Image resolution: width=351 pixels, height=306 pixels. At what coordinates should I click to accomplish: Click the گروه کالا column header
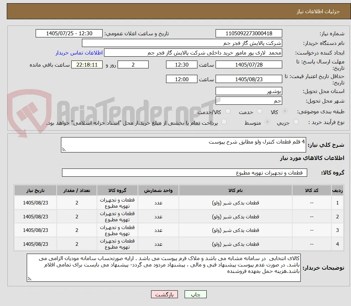(x=117, y=190)
